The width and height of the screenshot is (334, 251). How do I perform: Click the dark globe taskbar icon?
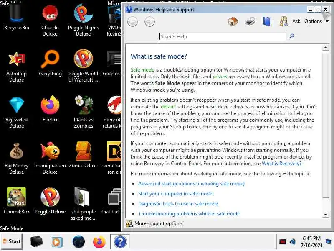[78, 242]
